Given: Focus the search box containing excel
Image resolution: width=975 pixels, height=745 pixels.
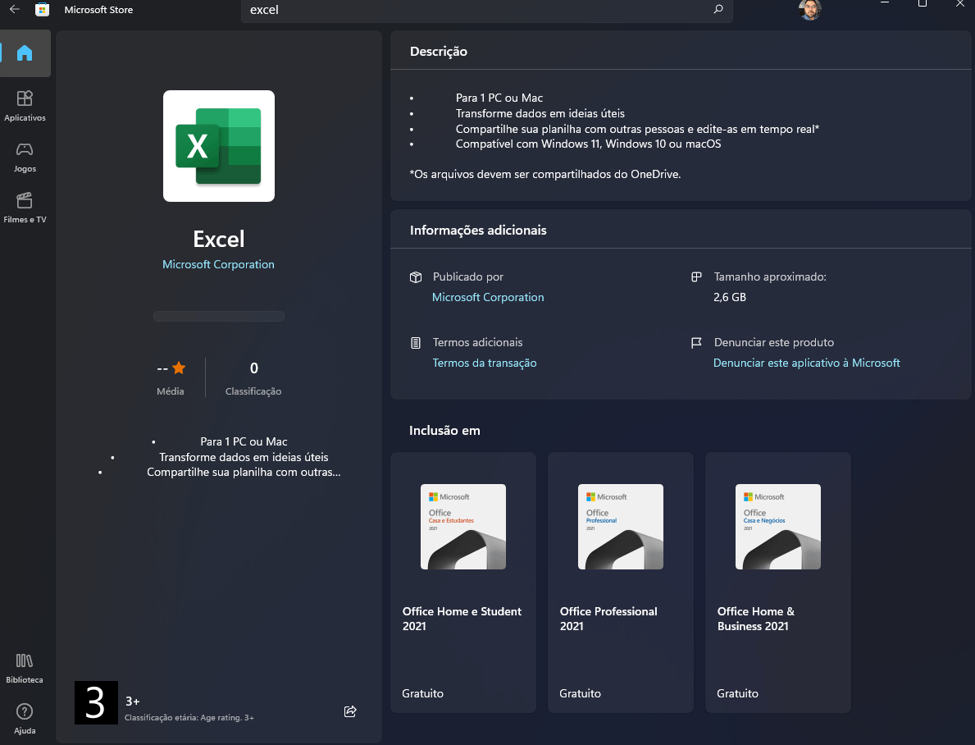Looking at the screenshot, I should pos(486,10).
